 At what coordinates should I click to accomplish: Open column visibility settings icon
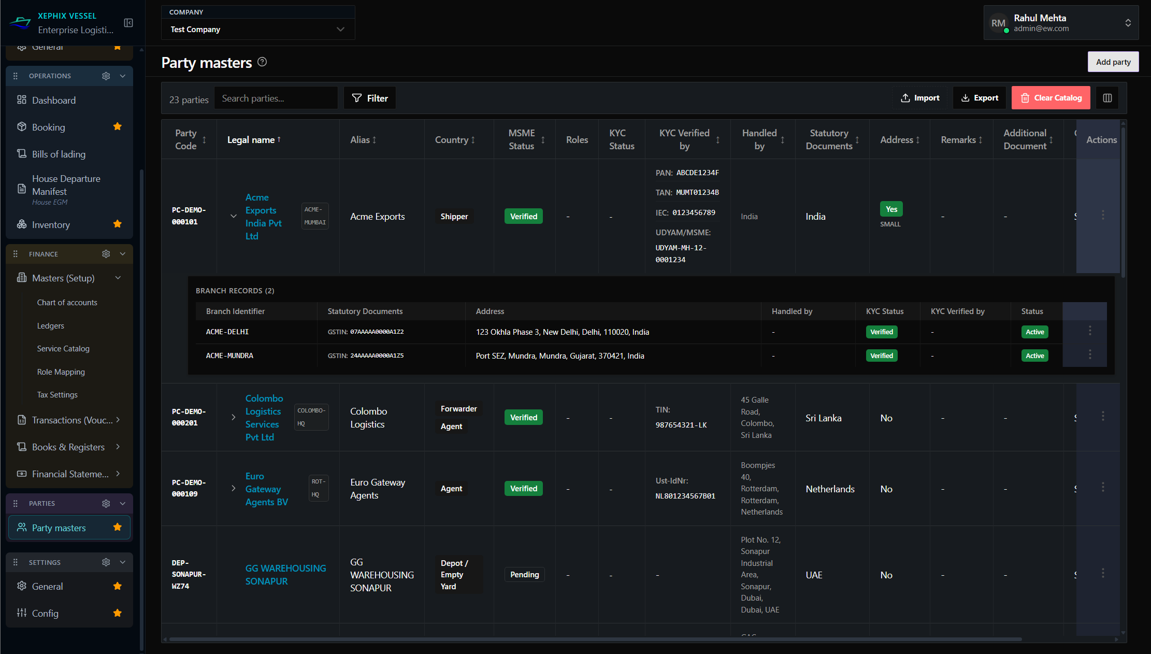[x=1107, y=98]
